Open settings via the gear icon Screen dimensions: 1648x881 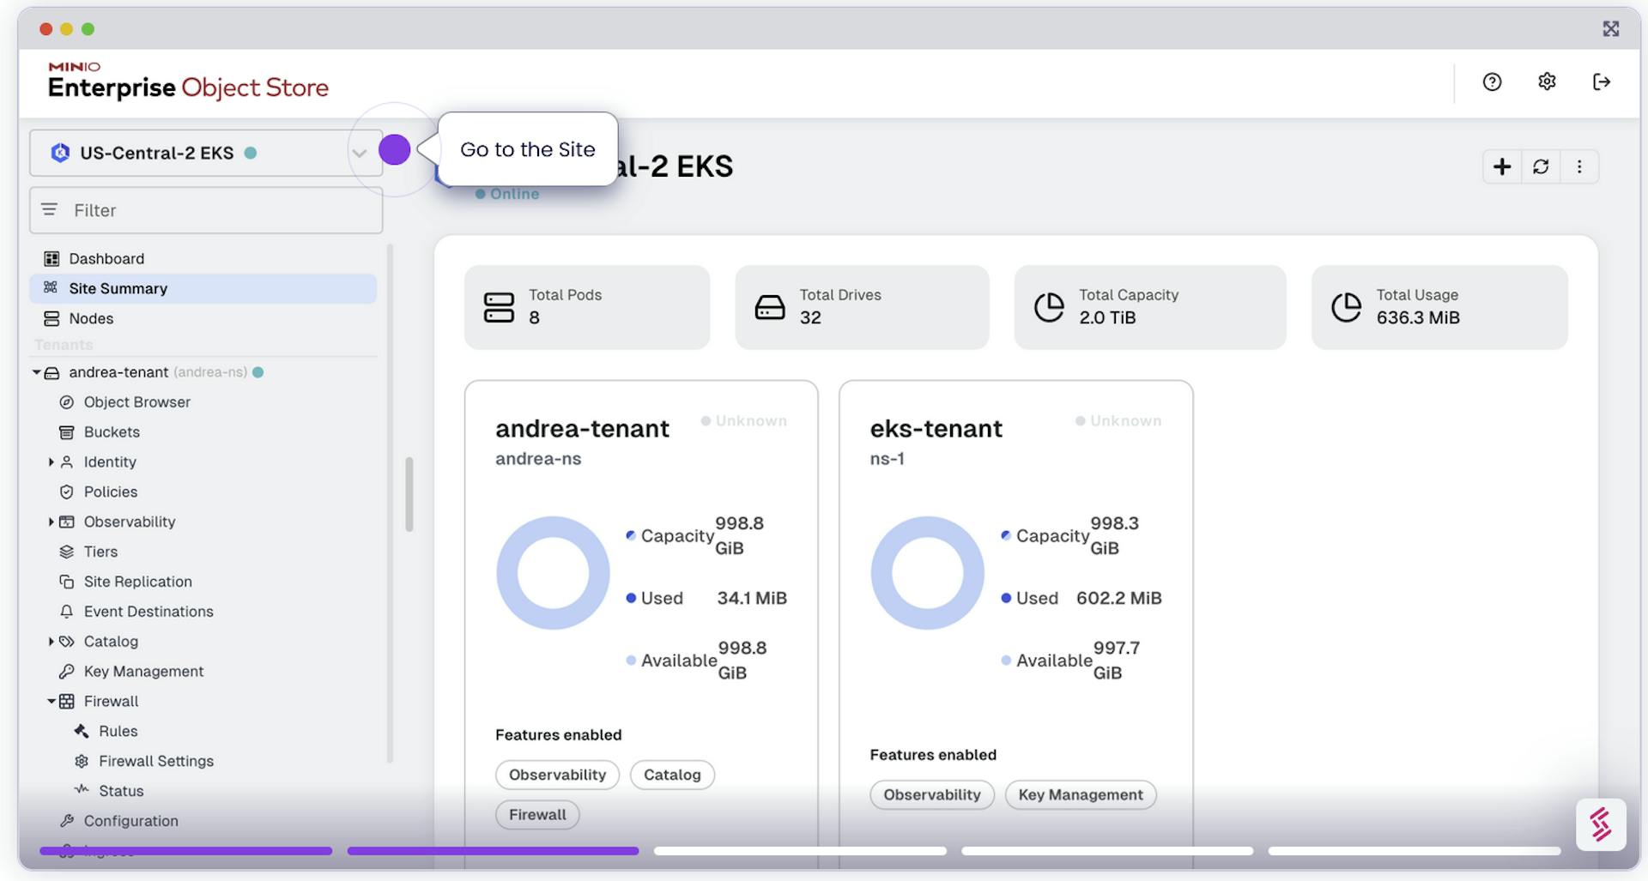(1547, 81)
